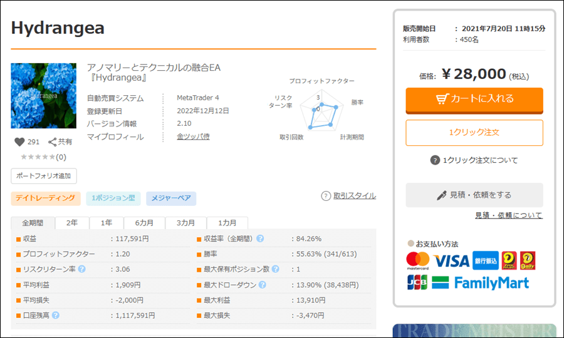Open the 1カ月 tab

click(x=227, y=223)
